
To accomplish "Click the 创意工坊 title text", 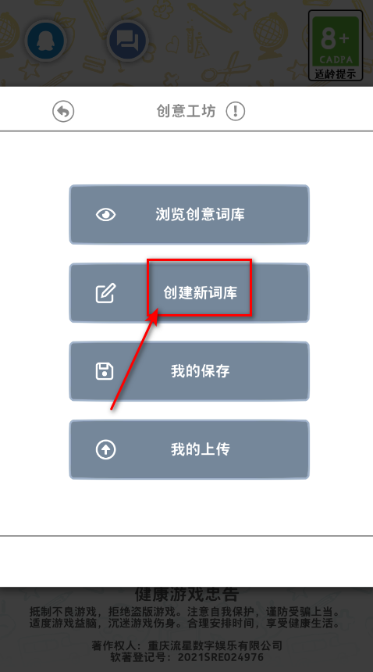I will pos(186,112).
